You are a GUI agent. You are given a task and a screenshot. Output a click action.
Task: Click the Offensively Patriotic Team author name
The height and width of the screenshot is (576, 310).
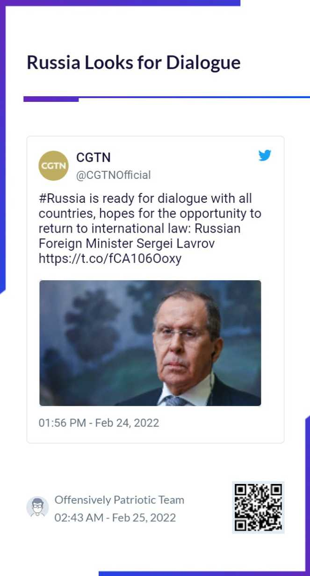point(119,500)
